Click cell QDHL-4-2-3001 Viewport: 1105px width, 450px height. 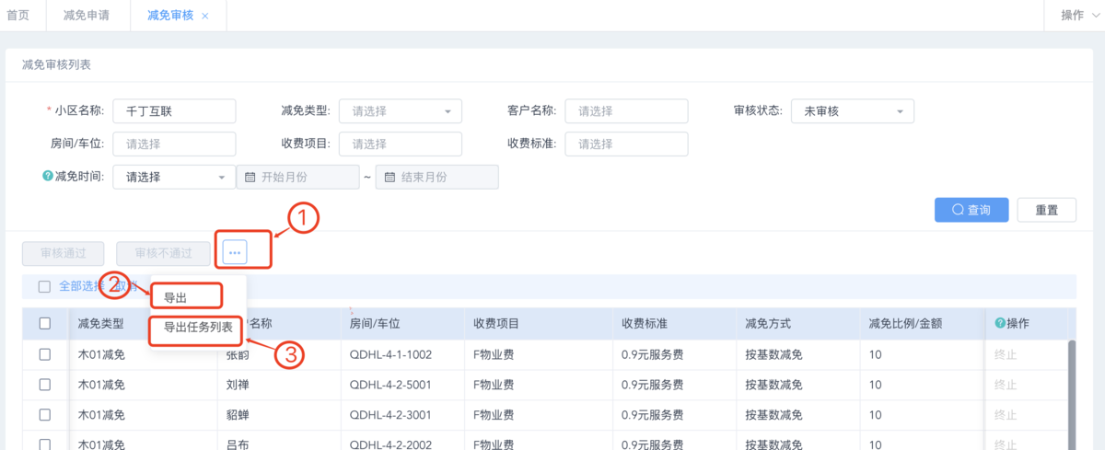(x=391, y=415)
